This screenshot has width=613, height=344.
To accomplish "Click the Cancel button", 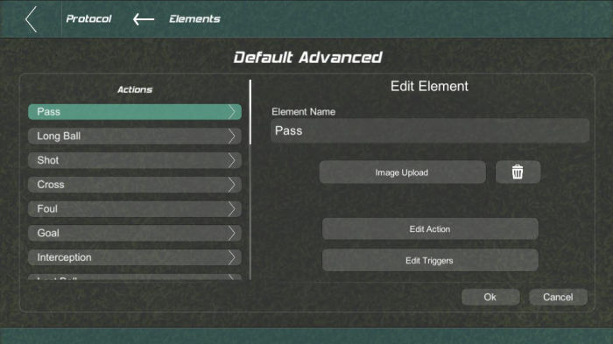I will tap(558, 297).
